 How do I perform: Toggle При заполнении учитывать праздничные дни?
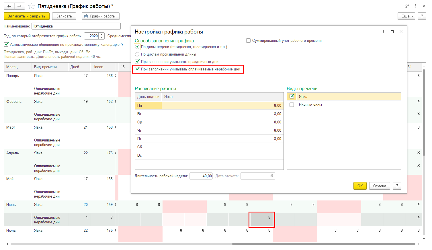point(137,62)
